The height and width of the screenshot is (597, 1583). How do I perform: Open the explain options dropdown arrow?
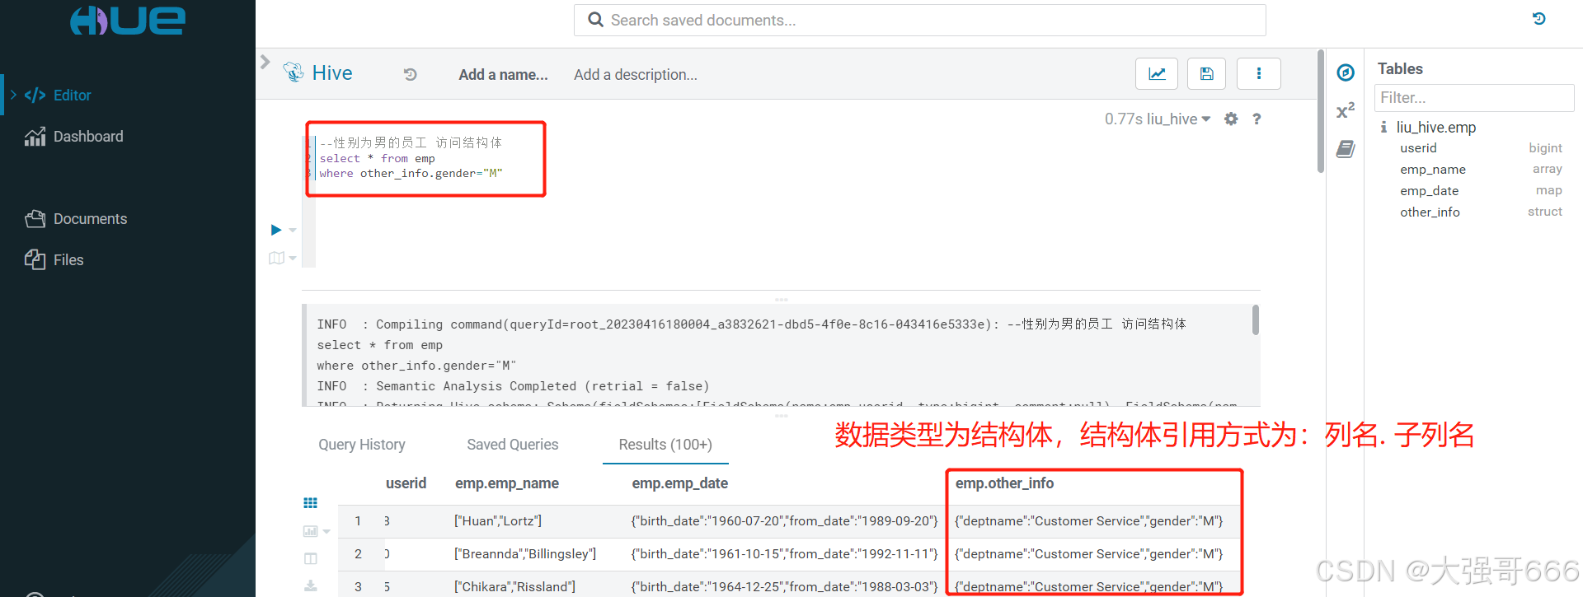[x=293, y=259]
